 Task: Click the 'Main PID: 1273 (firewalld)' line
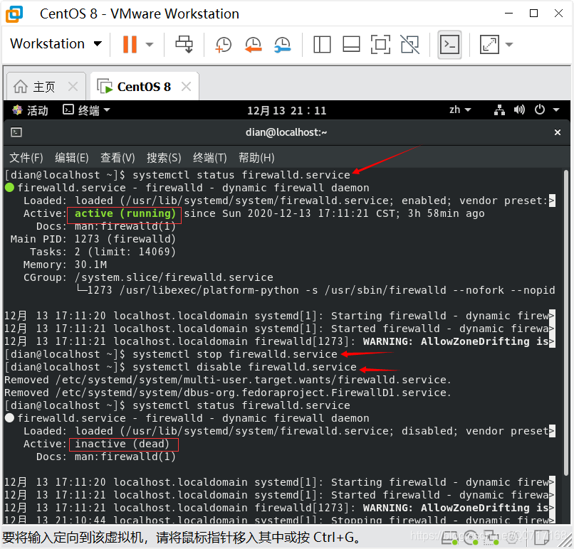93,239
